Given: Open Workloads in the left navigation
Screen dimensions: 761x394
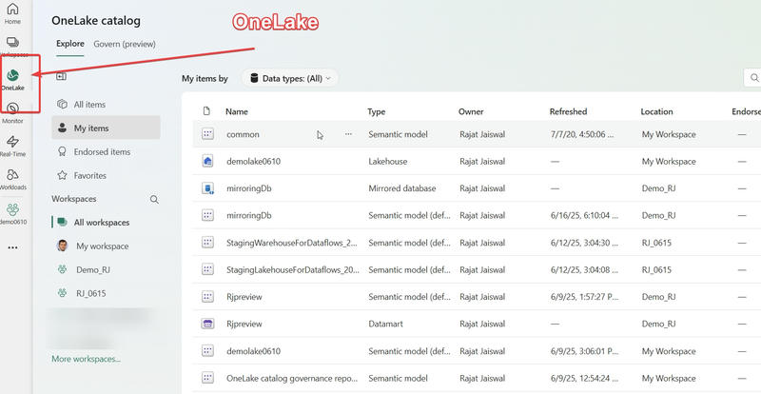Looking at the screenshot, I should (x=12, y=179).
